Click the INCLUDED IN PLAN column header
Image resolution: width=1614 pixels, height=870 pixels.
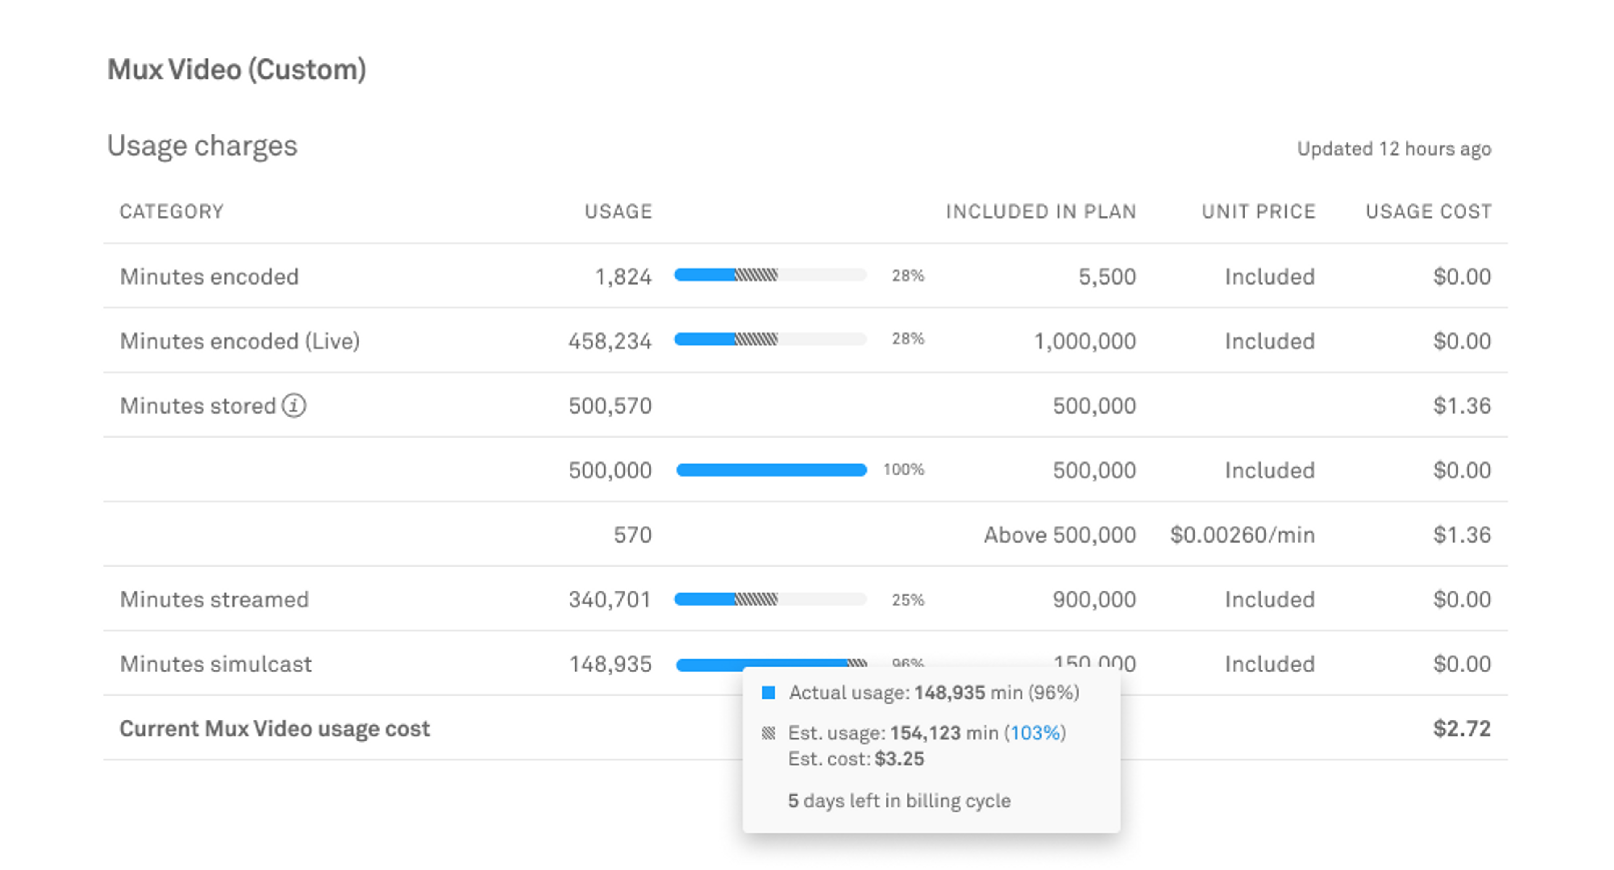point(1041,211)
